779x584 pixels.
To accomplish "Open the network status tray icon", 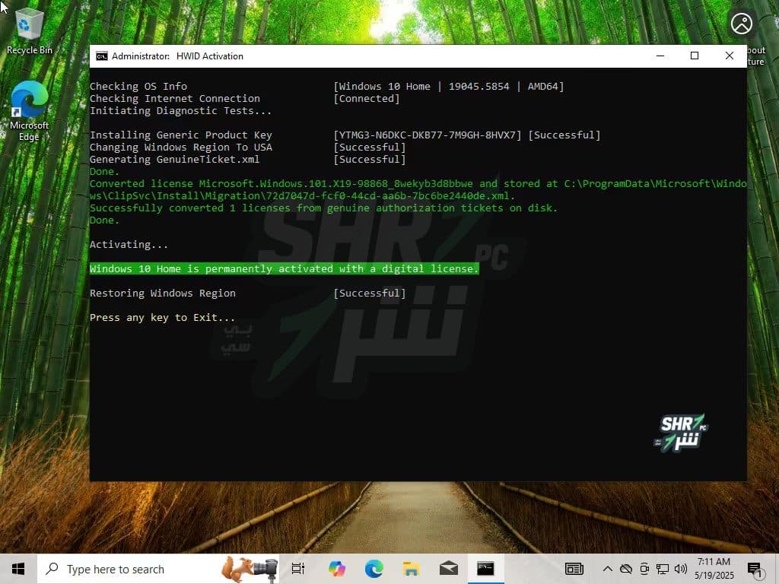I will click(x=663, y=569).
